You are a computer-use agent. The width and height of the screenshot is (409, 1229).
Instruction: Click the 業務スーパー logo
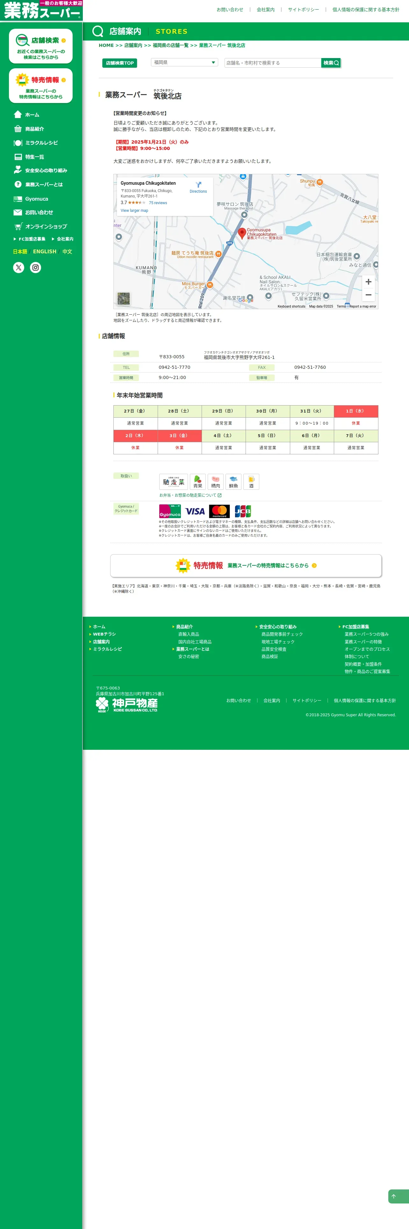(x=41, y=10)
